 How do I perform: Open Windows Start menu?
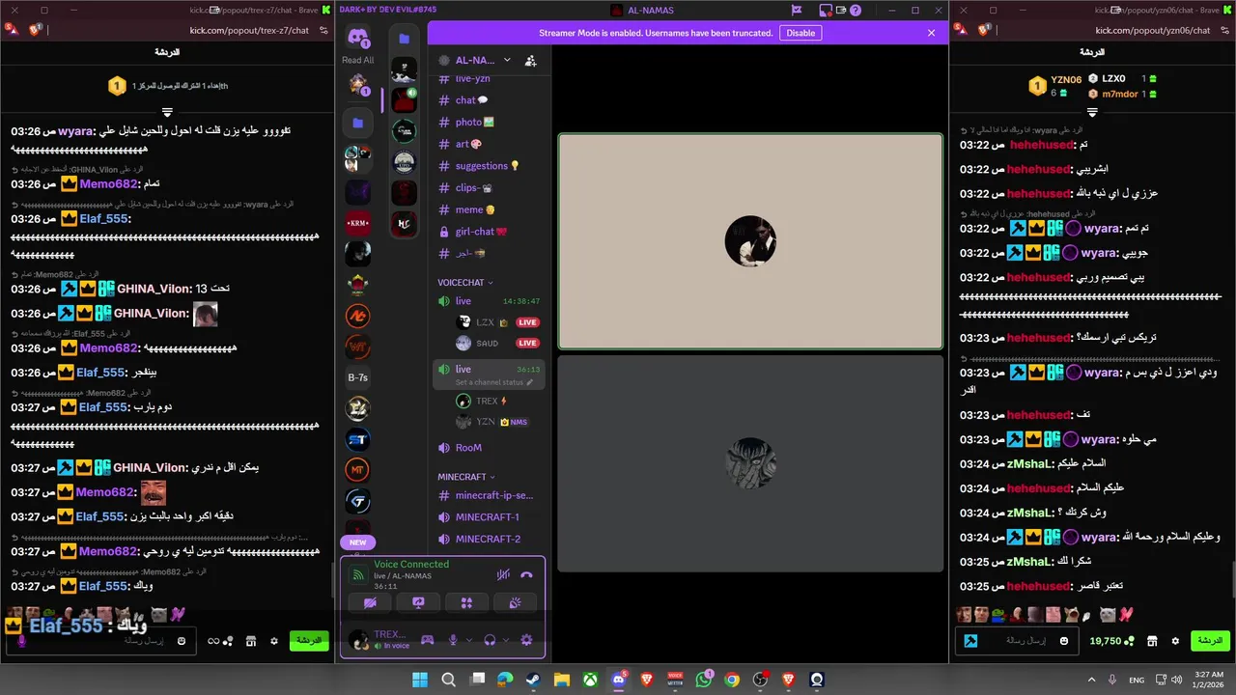tap(420, 680)
